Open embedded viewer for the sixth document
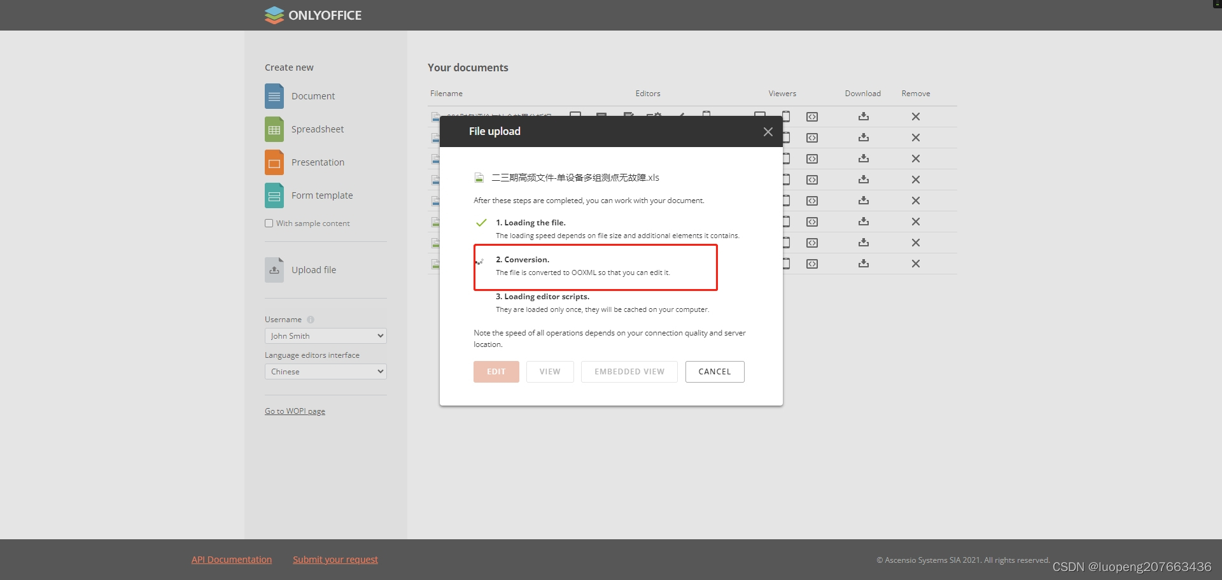The height and width of the screenshot is (580, 1222). click(x=812, y=222)
